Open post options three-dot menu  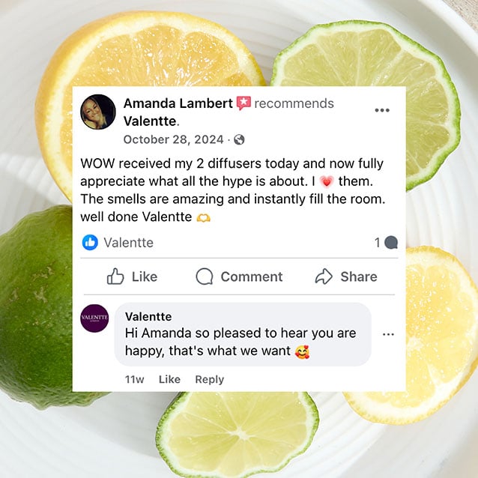click(x=382, y=110)
